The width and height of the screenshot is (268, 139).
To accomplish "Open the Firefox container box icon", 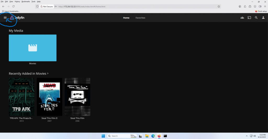I will click(x=250, y=7).
